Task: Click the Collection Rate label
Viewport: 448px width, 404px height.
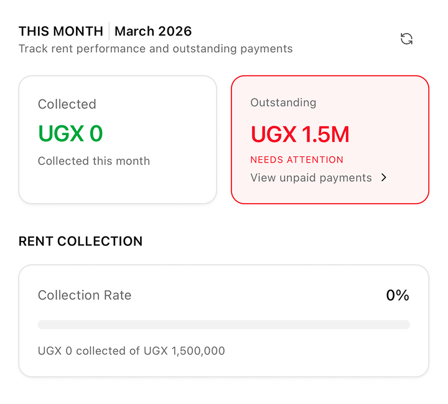Action: pyautogui.click(x=85, y=296)
